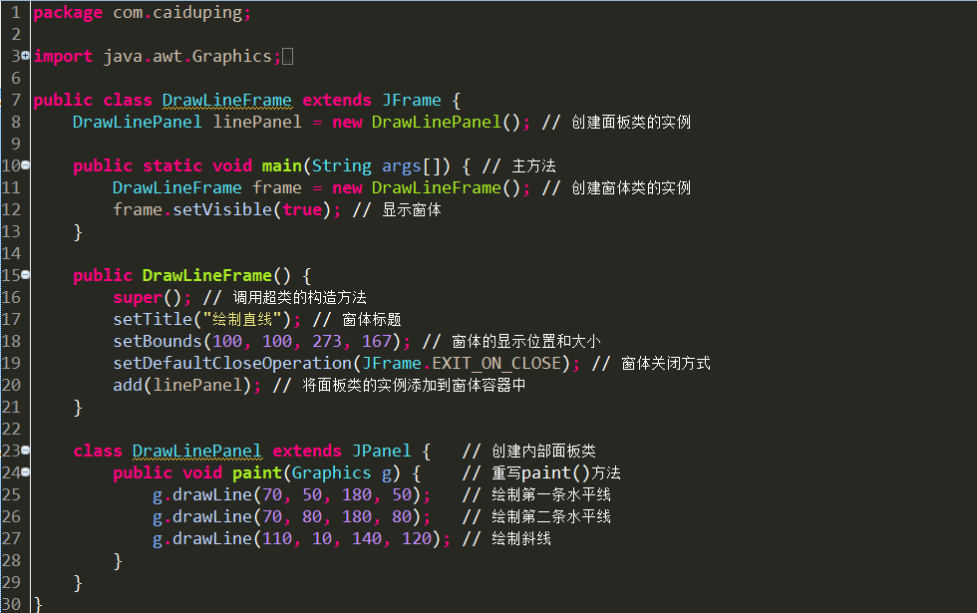Expand the collapsed import statements
977x613 pixels.
click(x=26, y=56)
